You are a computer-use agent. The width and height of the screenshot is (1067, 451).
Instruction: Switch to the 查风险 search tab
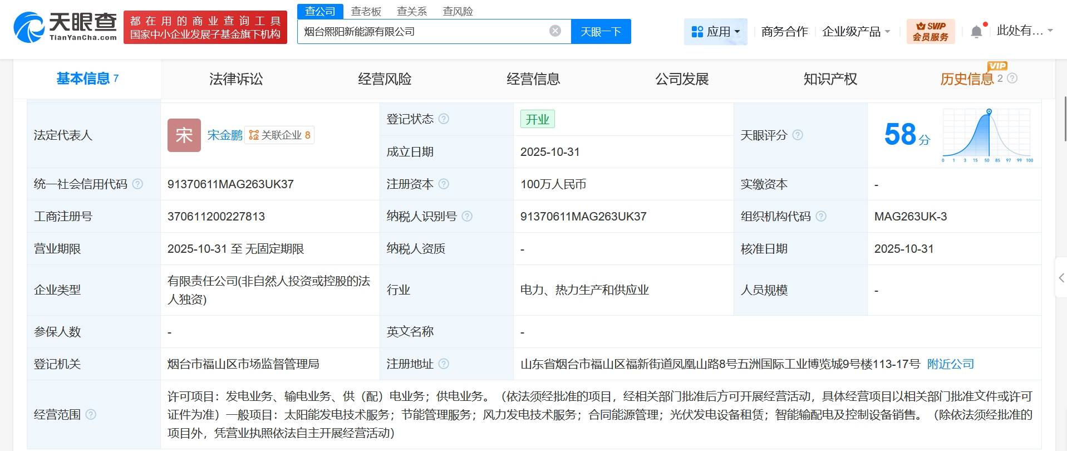click(458, 11)
